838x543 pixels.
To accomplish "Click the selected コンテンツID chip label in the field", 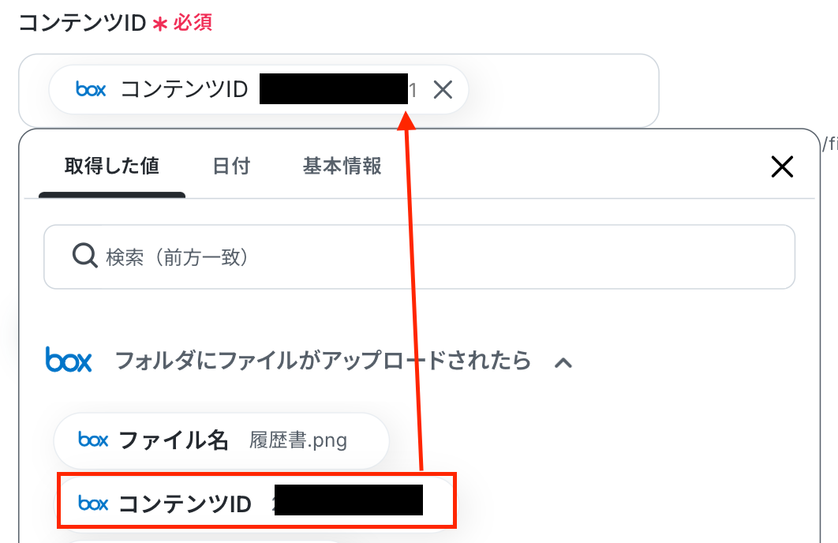I will 185,89.
